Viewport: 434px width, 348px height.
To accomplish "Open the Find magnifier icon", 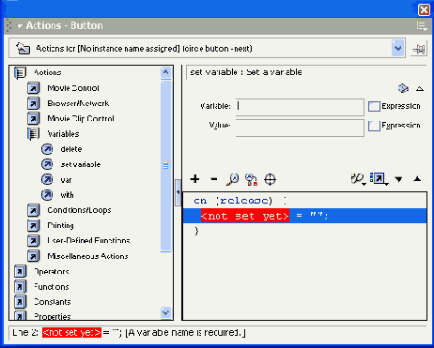I will point(232,179).
